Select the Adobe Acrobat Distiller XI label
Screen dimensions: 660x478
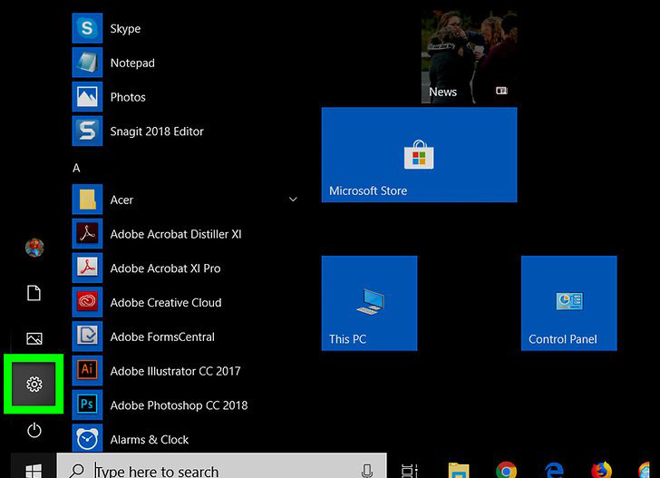(x=176, y=234)
